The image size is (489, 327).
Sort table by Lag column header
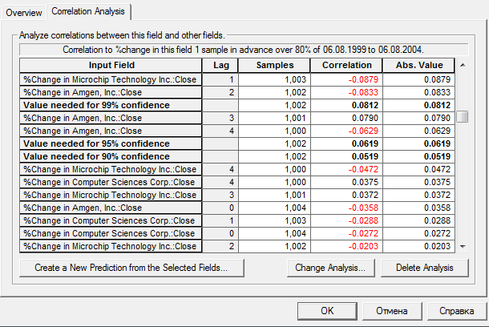[x=220, y=65]
